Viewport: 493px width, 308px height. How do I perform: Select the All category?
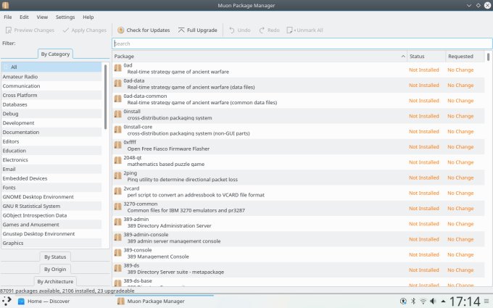(51, 67)
